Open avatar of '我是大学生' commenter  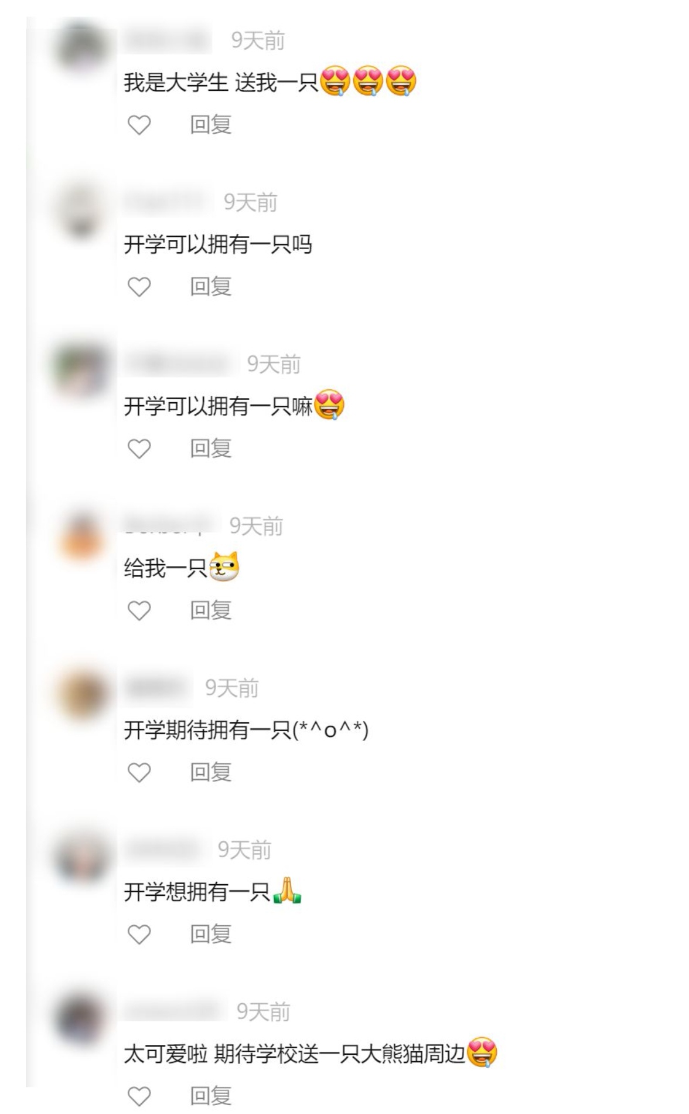coord(81,47)
